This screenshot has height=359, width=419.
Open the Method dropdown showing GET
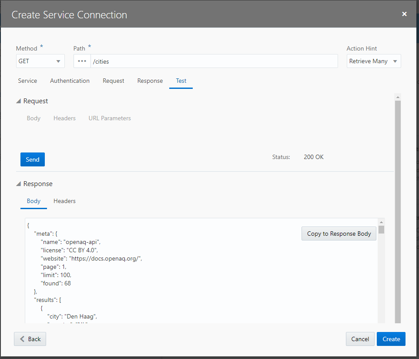point(40,61)
